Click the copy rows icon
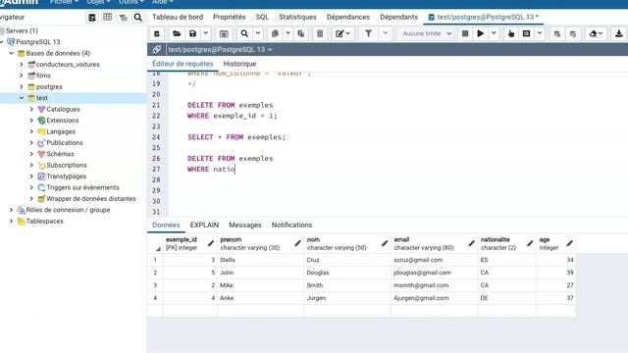Screen dimensions: 628x353 (x=275, y=33)
